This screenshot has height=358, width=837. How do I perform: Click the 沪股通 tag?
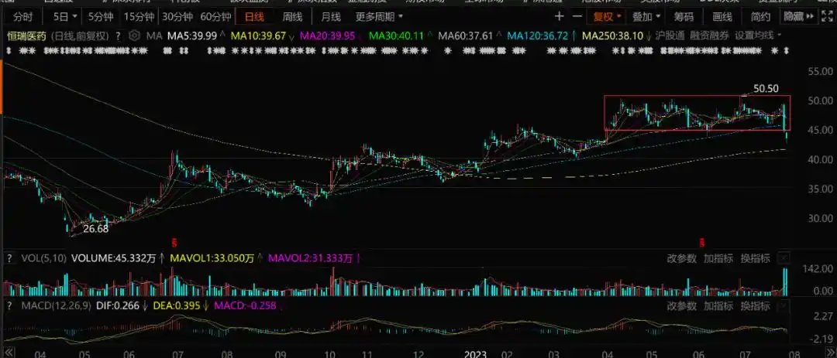pyautogui.click(x=670, y=37)
